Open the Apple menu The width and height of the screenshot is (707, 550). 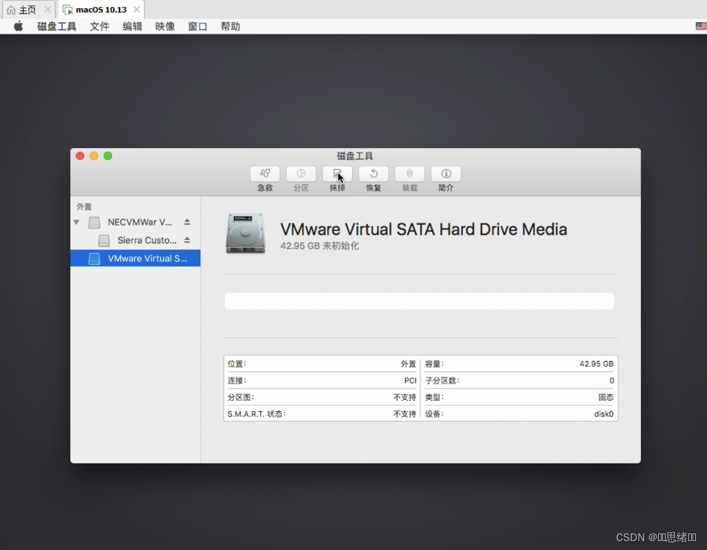(x=19, y=26)
